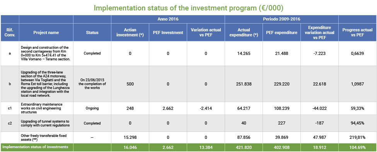
Task: Select the 'Rif. Conv.' column header
Action: (10, 32)
